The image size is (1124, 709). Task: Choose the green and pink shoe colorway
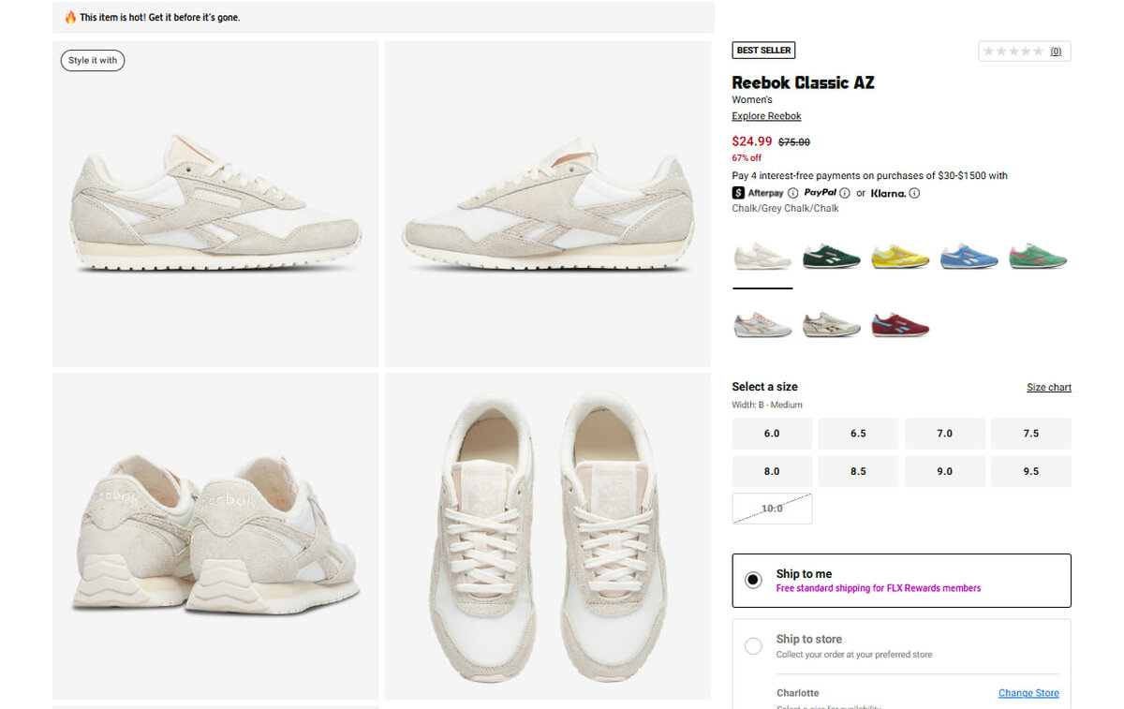(x=1038, y=257)
